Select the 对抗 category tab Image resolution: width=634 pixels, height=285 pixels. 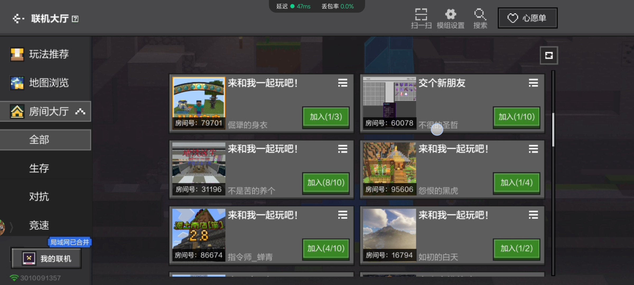pyautogui.click(x=39, y=197)
